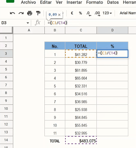Increase decimal places

click(97, 14)
